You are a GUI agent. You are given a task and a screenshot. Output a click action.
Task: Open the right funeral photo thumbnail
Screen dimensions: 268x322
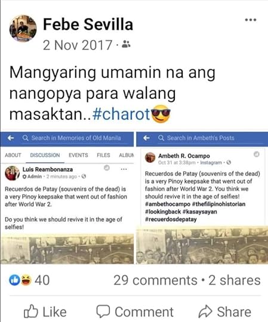[202, 245]
